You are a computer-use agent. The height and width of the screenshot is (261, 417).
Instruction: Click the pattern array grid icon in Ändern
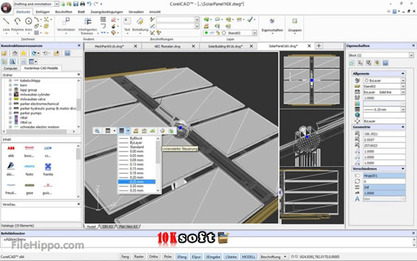click(103, 20)
